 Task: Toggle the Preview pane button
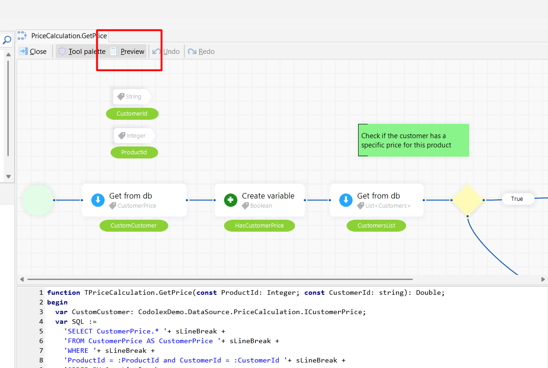click(x=128, y=52)
